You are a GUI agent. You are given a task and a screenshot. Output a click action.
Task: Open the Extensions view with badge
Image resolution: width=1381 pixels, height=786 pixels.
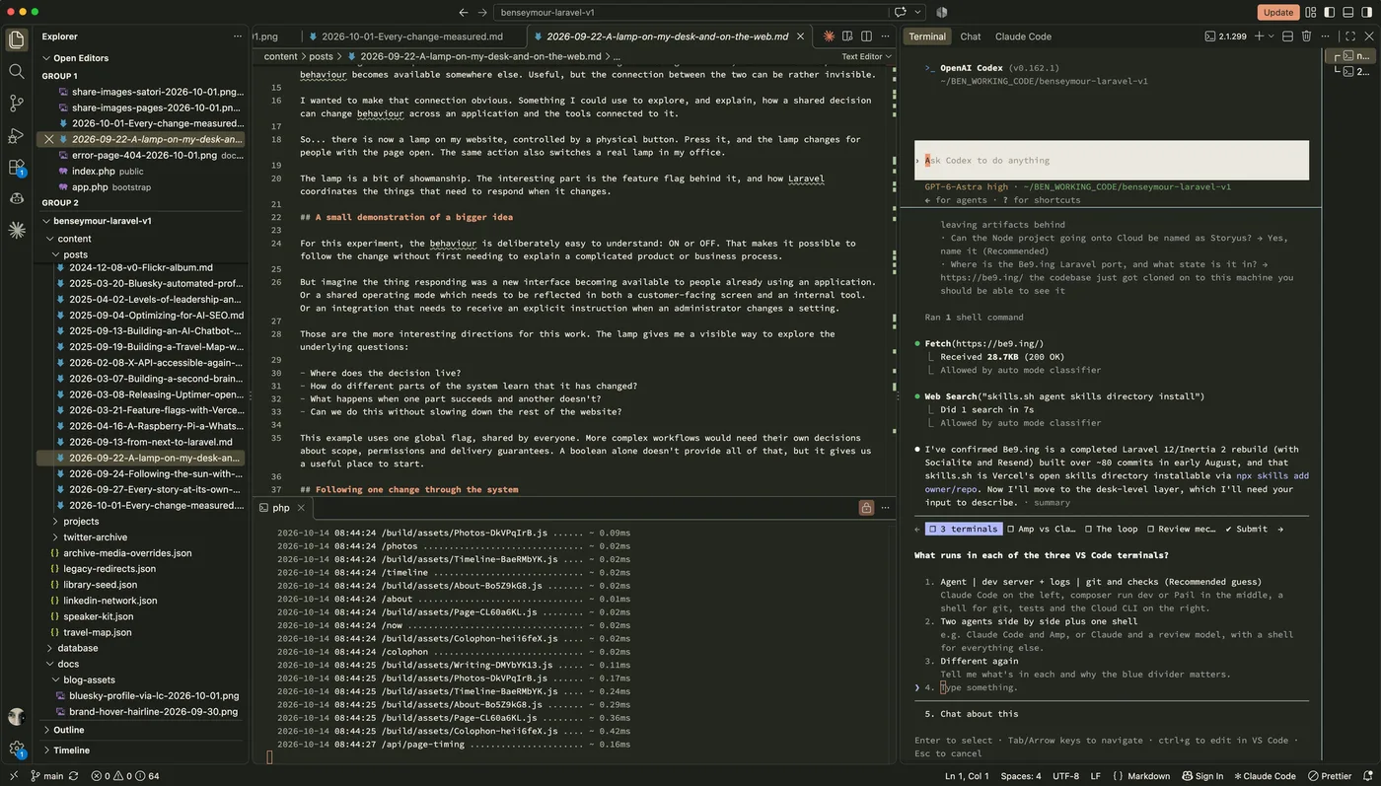pyautogui.click(x=16, y=168)
